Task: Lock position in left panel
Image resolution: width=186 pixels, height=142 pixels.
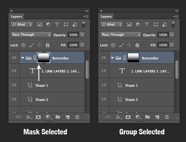Action: coord(39,45)
